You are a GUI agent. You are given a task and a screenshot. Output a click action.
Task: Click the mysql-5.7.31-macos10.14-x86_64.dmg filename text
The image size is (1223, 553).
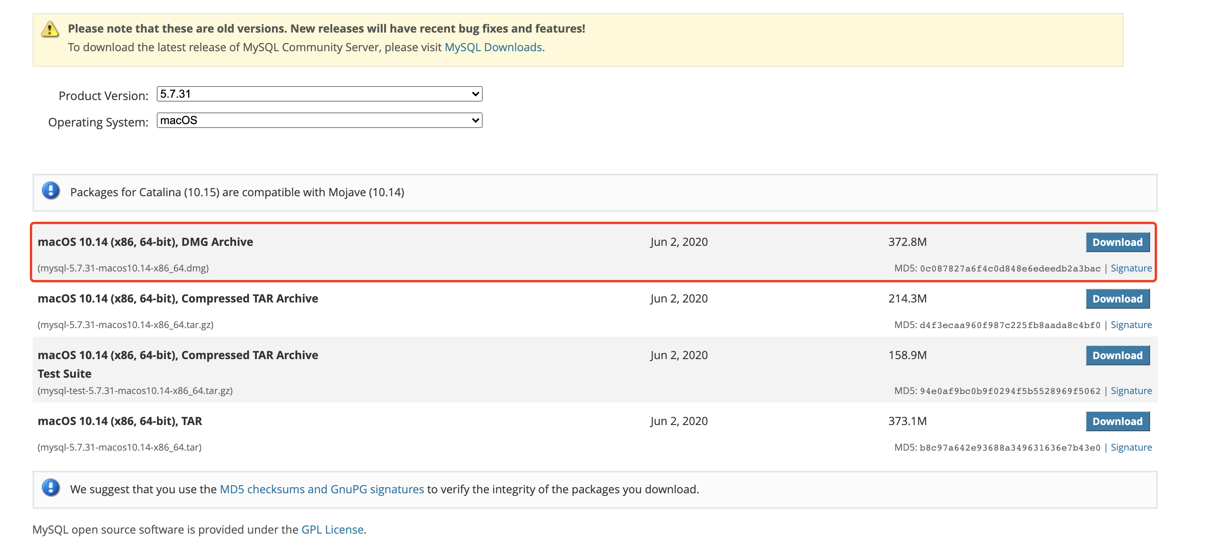(123, 268)
